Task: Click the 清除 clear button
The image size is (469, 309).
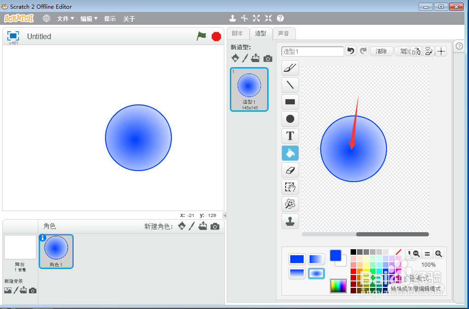Action: click(381, 51)
